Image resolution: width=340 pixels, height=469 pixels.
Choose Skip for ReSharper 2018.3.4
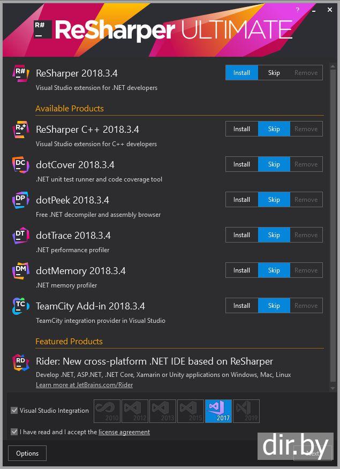[274, 73]
